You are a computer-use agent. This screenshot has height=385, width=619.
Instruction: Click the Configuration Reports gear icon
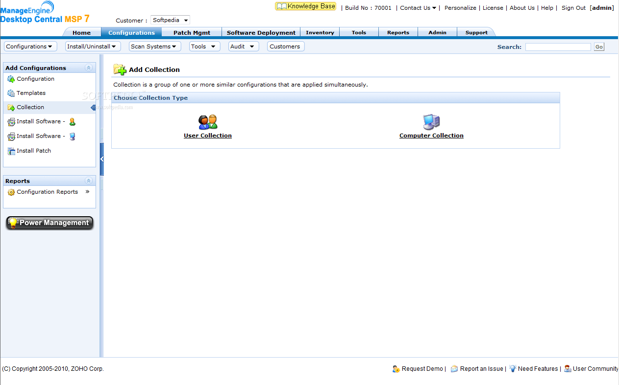pyautogui.click(x=11, y=192)
